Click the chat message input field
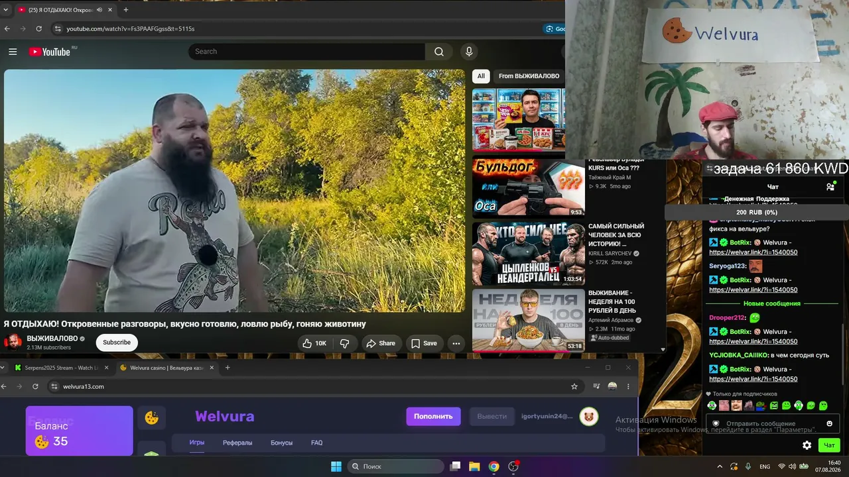Viewport: 849px width, 477px height. (772, 423)
